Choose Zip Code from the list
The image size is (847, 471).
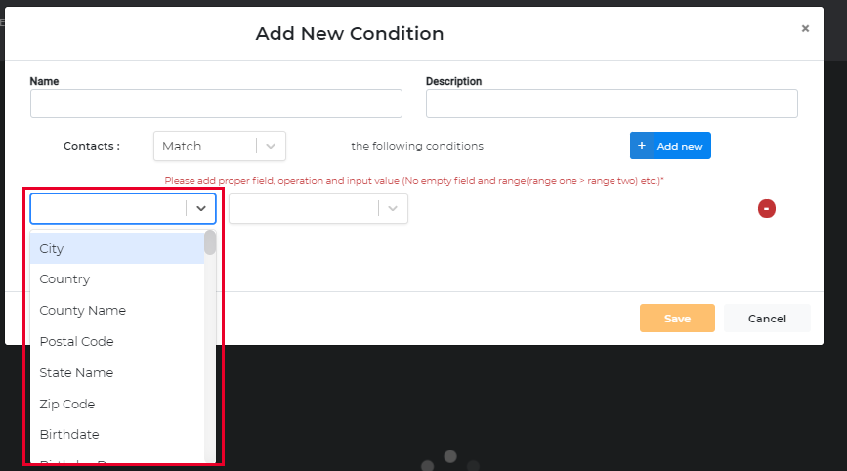(x=115, y=404)
